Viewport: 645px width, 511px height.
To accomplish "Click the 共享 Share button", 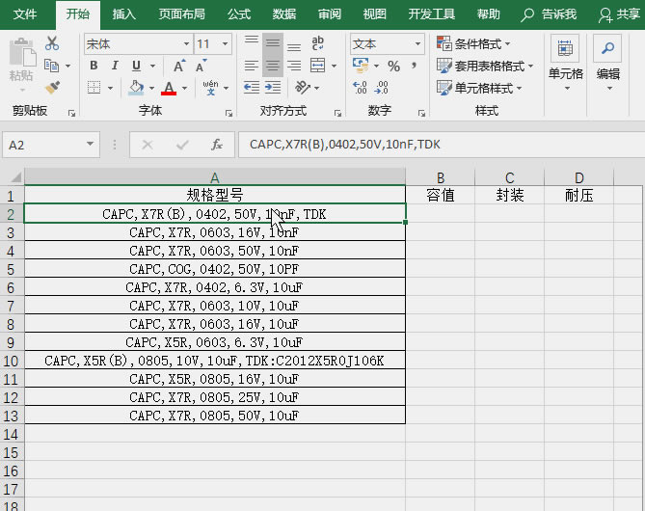I will [x=620, y=14].
